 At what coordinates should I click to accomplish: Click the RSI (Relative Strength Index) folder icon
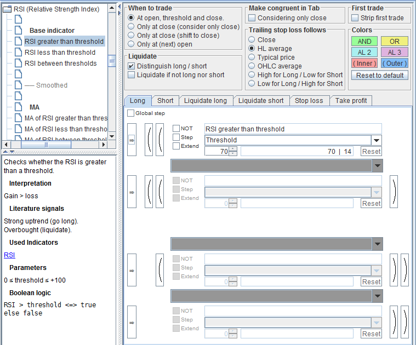(7, 9)
